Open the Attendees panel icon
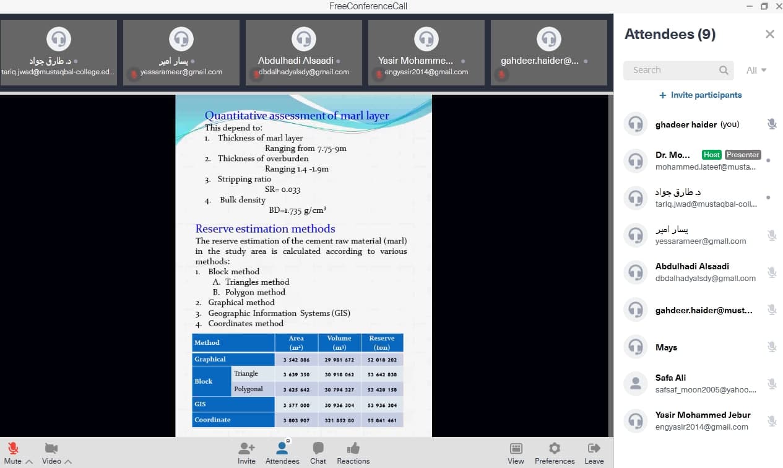Viewport: 783px width, 468px height. click(282, 448)
